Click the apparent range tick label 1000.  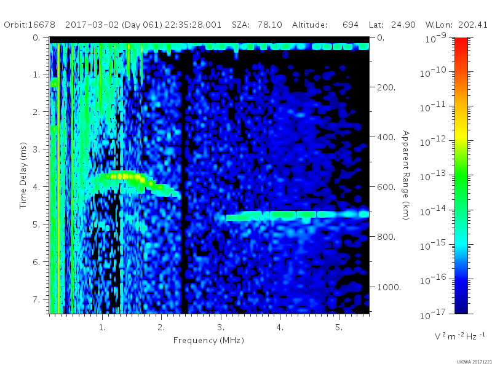[x=389, y=287]
